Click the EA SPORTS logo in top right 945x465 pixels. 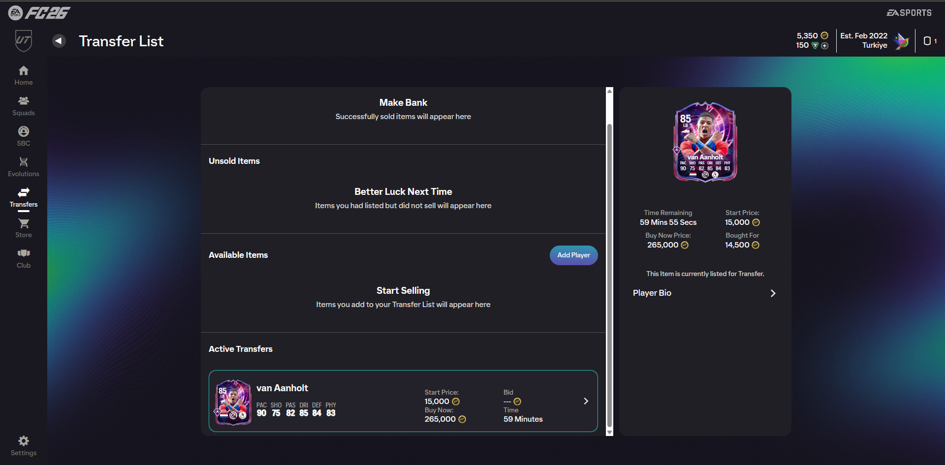909,13
